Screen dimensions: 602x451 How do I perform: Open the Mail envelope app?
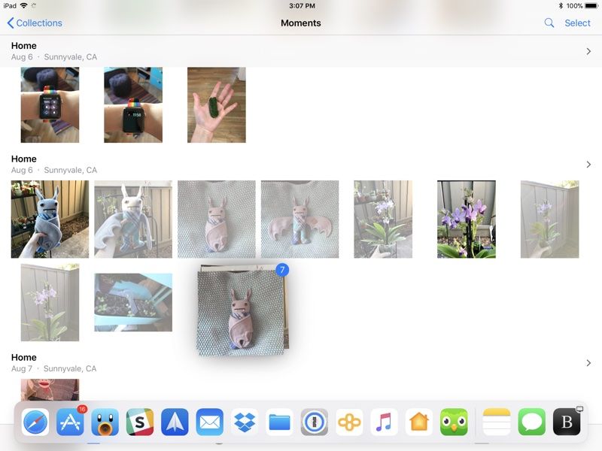210,422
